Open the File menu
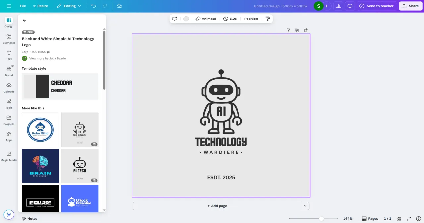The image size is (424, 223). point(22,6)
